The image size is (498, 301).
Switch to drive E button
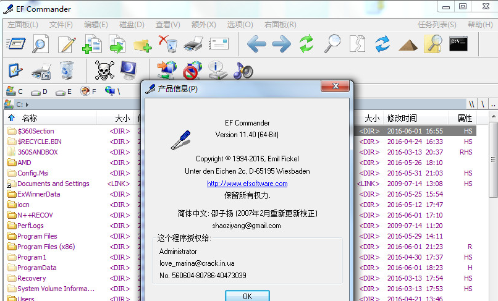click(64, 92)
